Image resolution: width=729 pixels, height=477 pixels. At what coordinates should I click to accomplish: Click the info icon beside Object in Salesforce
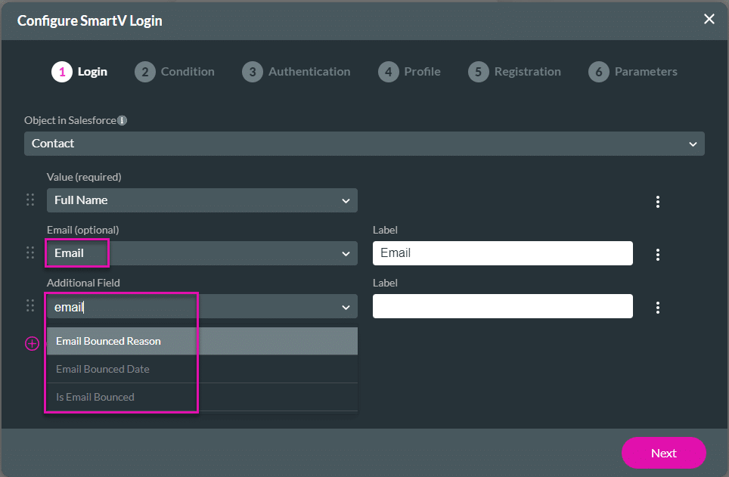(x=122, y=120)
